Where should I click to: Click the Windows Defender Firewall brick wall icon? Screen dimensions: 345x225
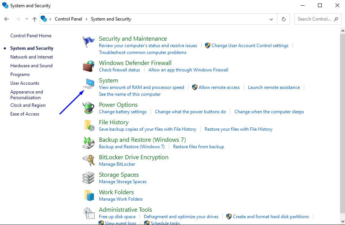(89, 66)
